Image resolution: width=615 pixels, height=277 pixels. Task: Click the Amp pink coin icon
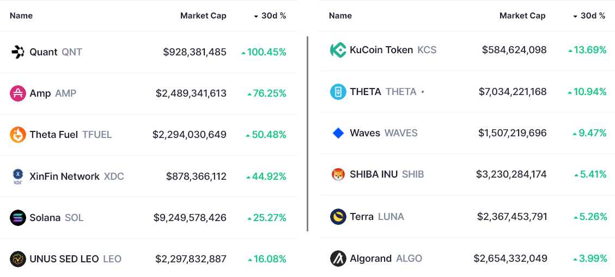point(18,93)
